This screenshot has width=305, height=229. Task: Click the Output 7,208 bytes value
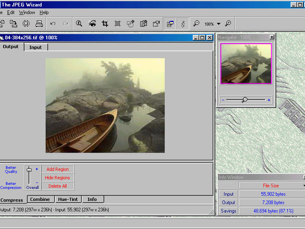point(273,202)
